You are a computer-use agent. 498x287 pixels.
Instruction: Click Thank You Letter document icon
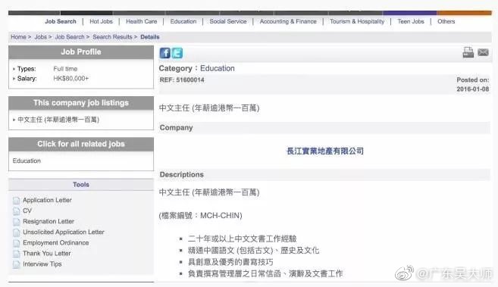16,254
